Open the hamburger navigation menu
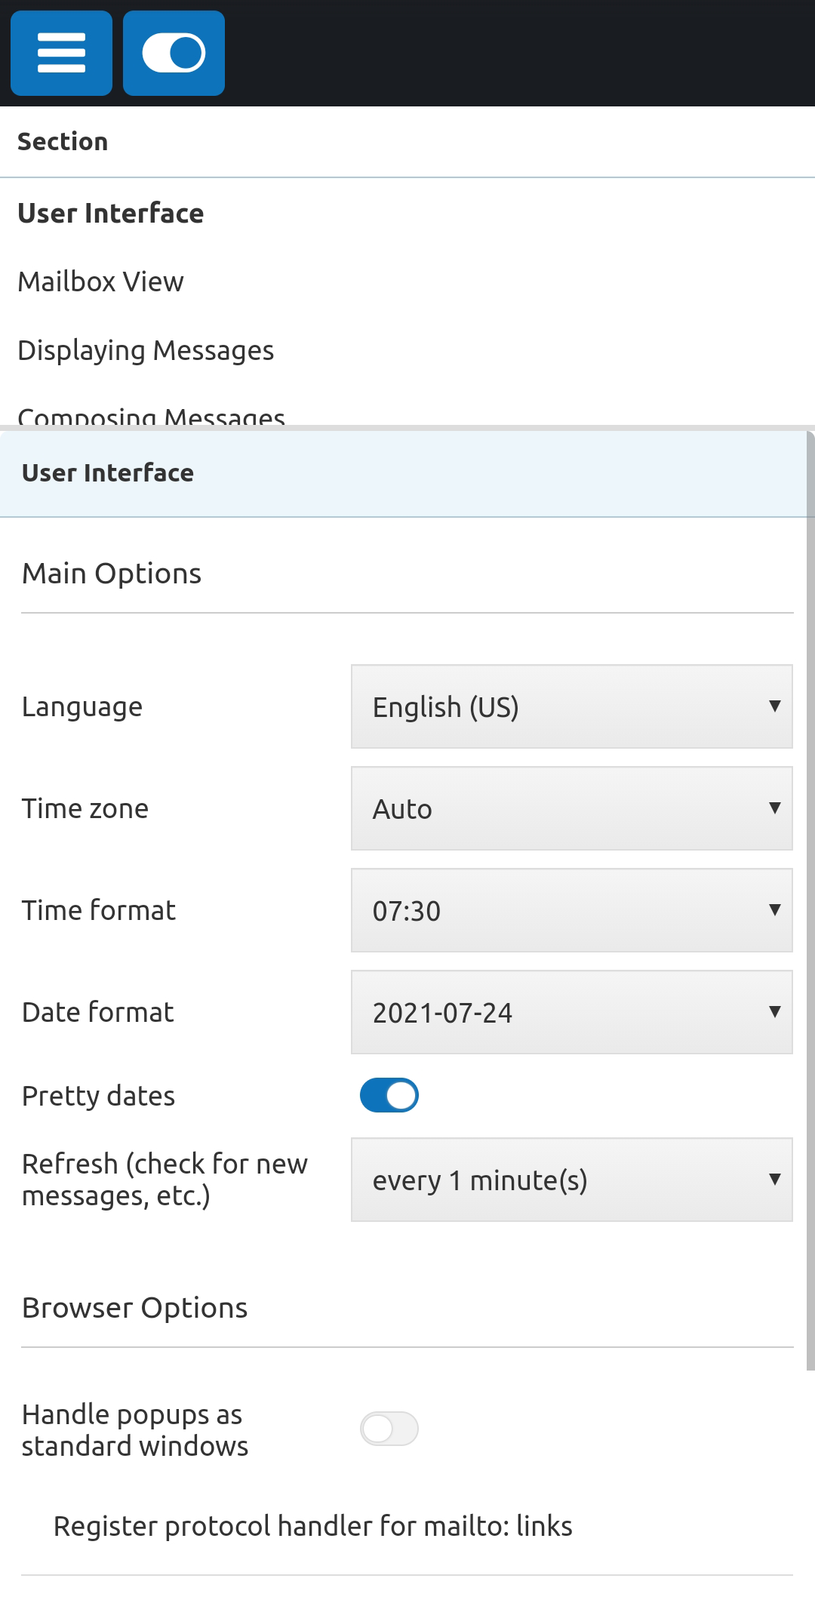 (x=61, y=53)
